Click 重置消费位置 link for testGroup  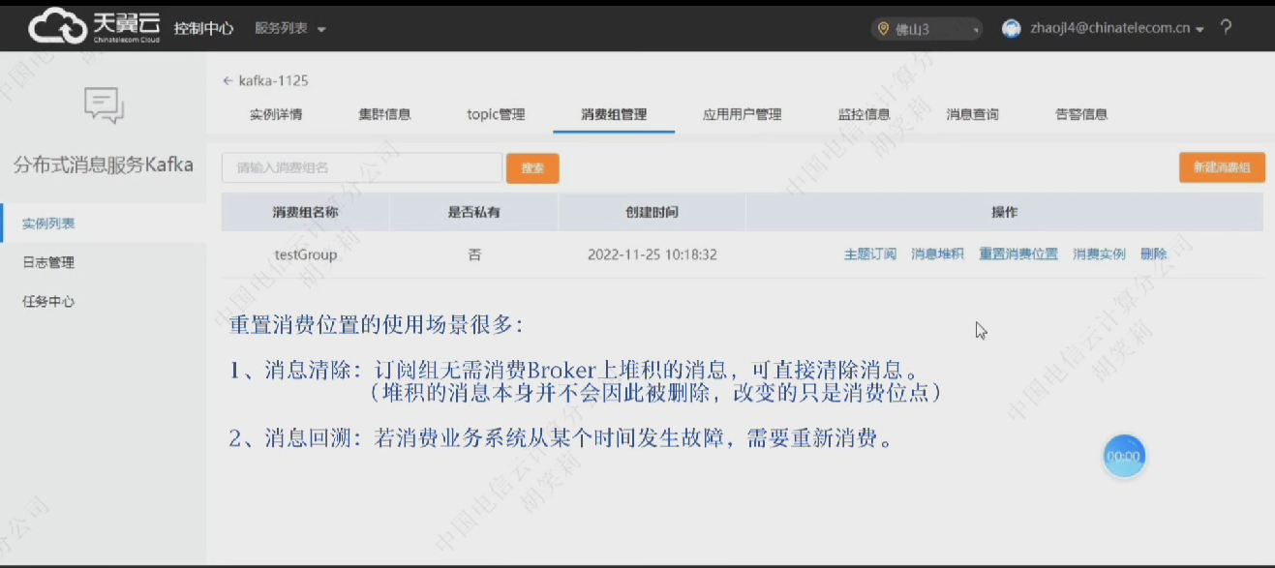[1017, 254]
